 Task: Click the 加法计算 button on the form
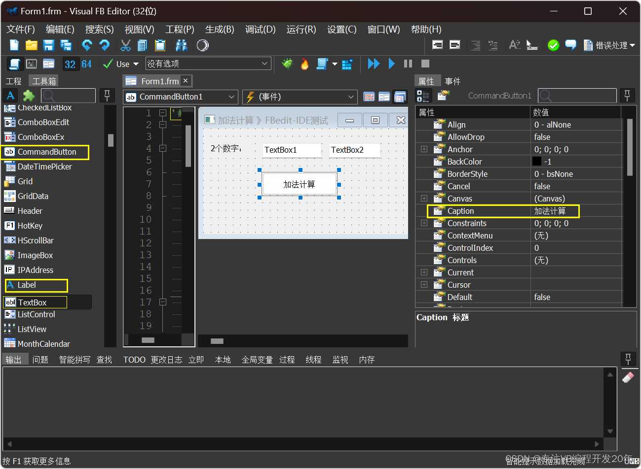pos(299,184)
